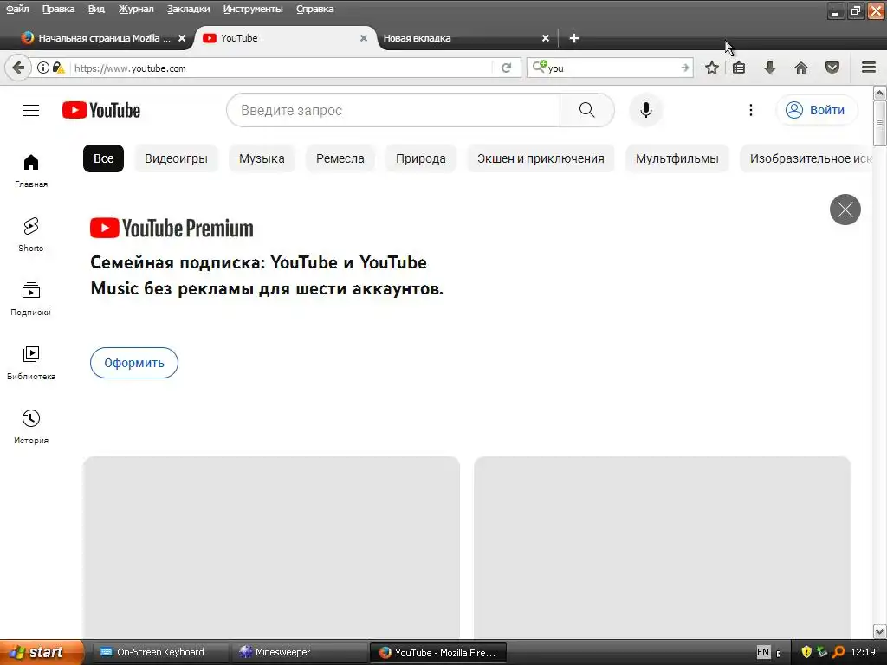Click the page scrollbar up arrow
Screen dimensions: 887x665
(880, 93)
